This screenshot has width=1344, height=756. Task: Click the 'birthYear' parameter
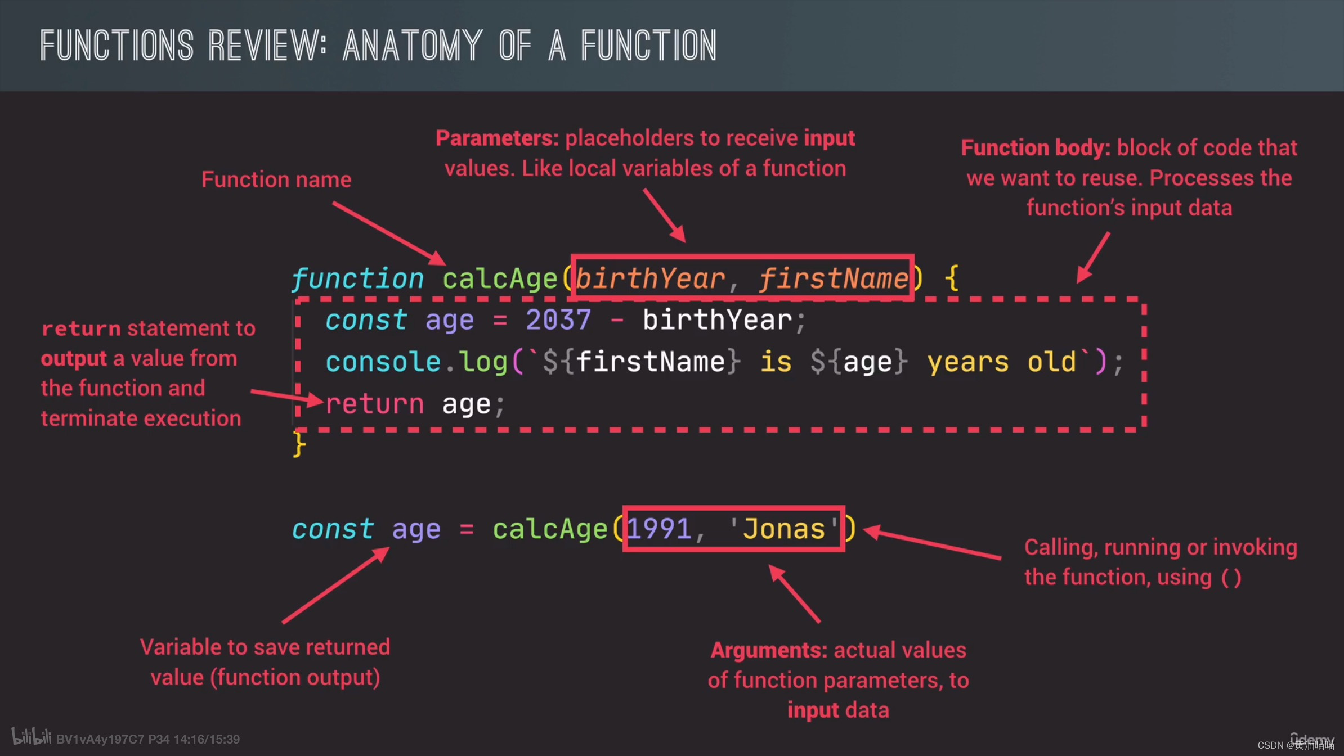point(651,279)
